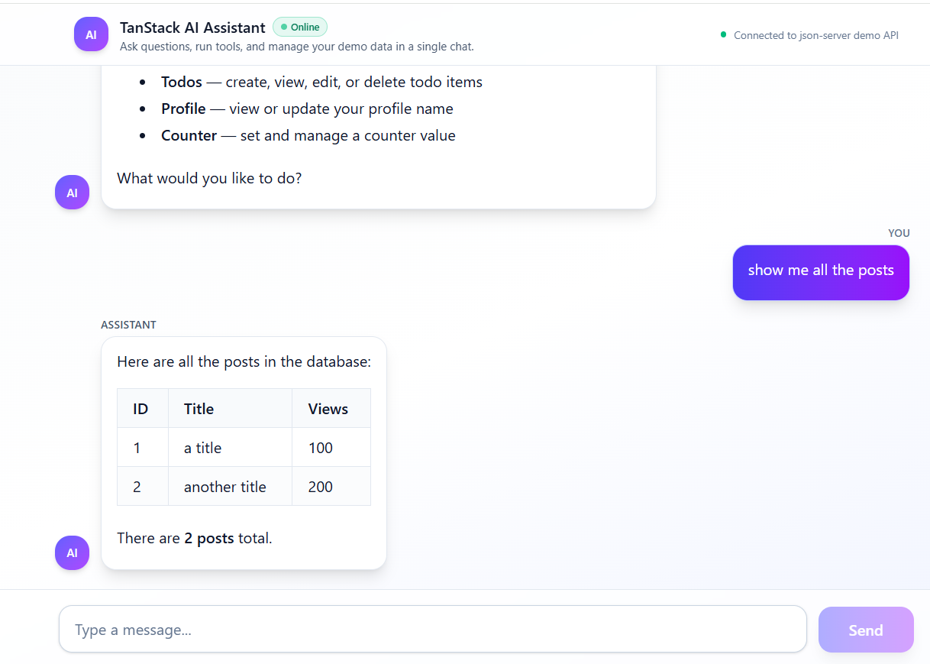Click the AI logo in the header
Screen dimensions: 930x664
pos(91,34)
